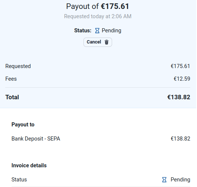
Task: Click the Pending text in Invoice details
Action: coord(180,180)
